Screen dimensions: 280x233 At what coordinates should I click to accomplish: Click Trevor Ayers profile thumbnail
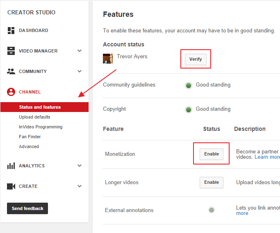click(x=108, y=59)
